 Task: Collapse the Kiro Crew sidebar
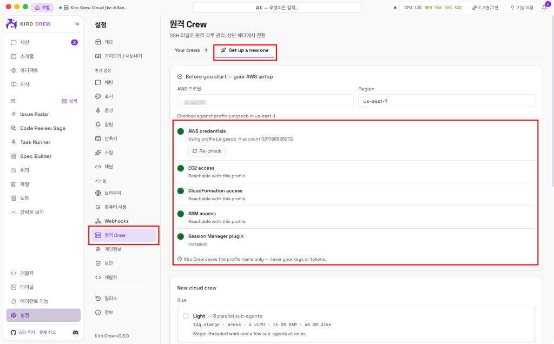point(78,24)
